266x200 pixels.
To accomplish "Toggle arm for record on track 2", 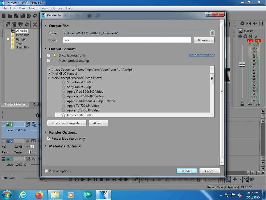I will [x=27, y=141].
